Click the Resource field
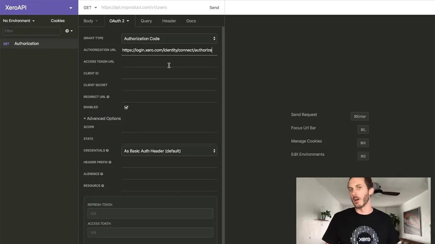The width and height of the screenshot is (435, 244). click(169, 186)
